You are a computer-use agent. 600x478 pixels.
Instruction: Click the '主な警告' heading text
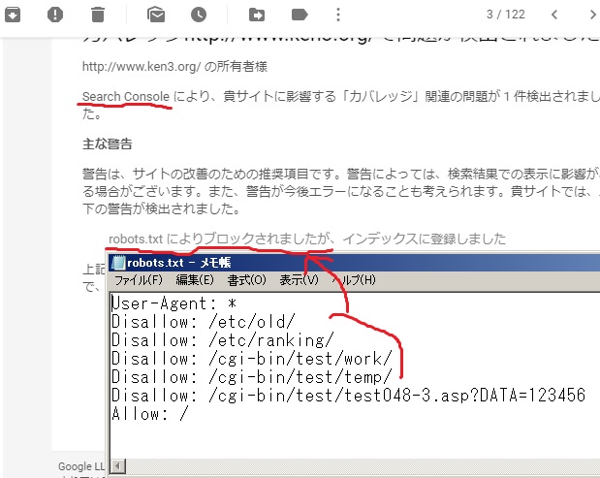(x=108, y=143)
